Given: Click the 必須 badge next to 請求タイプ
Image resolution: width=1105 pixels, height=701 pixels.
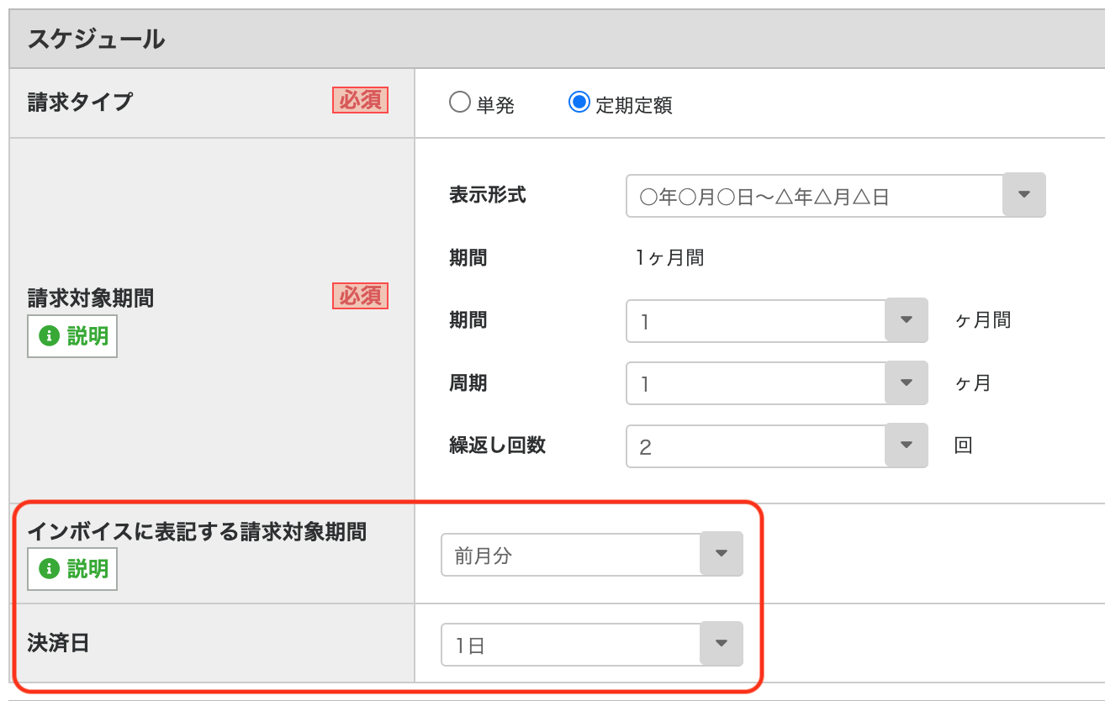Looking at the screenshot, I should click(360, 101).
